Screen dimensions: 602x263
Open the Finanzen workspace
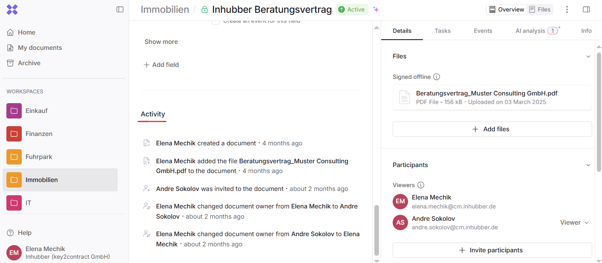[x=39, y=134]
